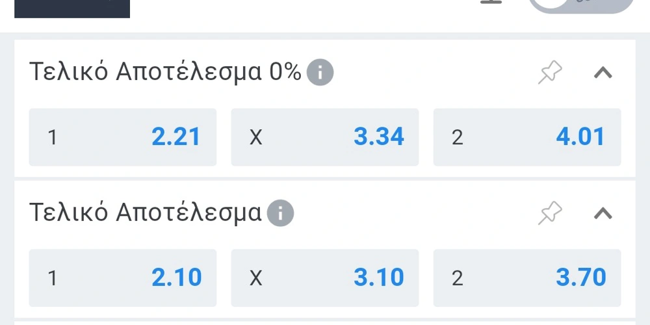Select draw odds 3.34
The height and width of the screenshot is (325, 650).
[325, 137]
